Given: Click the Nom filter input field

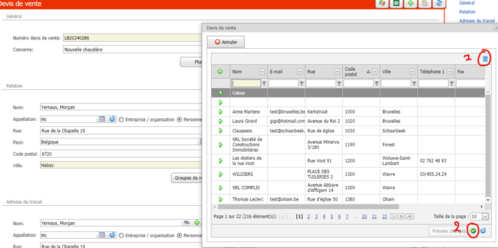Looking at the screenshot, I should coord(246,84).
